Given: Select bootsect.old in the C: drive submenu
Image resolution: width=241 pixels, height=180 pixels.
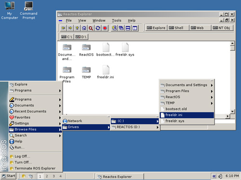Looking at the screenshot, I should coord(187,109).
